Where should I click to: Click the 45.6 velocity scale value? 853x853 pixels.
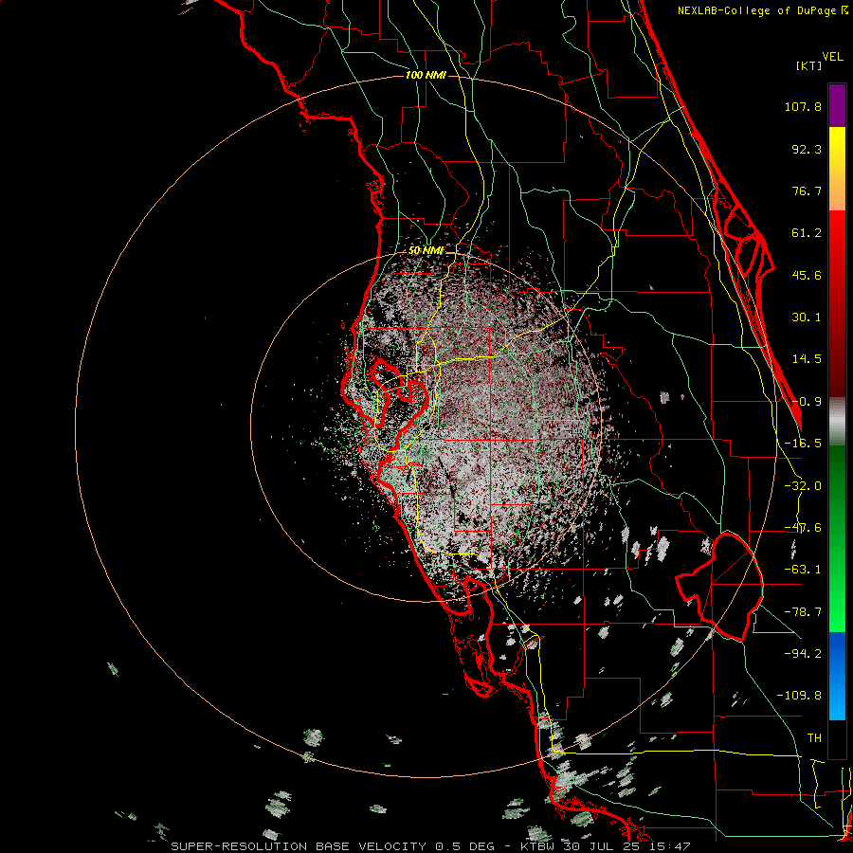pos(807,275)
